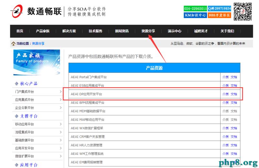The width and height of the screenshot is (259, 168).
Task: Expand chevron for 移动应用平台
Action: [60, 124]
